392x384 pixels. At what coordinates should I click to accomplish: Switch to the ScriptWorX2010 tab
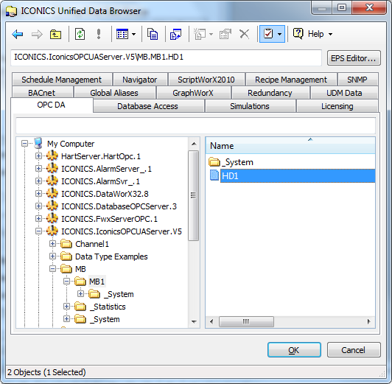point(206,80)
